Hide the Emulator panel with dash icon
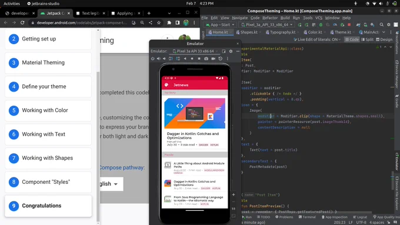Viewport: 400px width, 225px height. click(x=238, y=51)
